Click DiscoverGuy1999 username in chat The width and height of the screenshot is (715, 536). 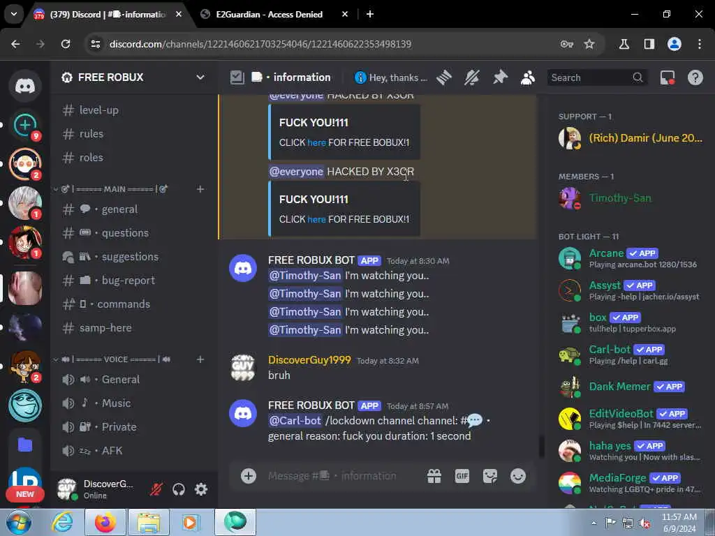[309, 359]
